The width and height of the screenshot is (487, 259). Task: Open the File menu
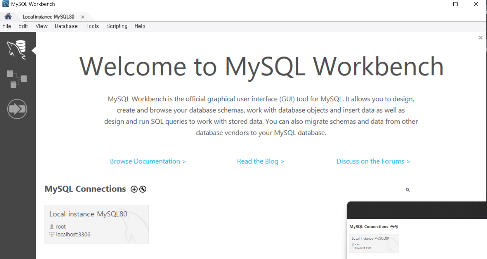(x=7, y=26)
